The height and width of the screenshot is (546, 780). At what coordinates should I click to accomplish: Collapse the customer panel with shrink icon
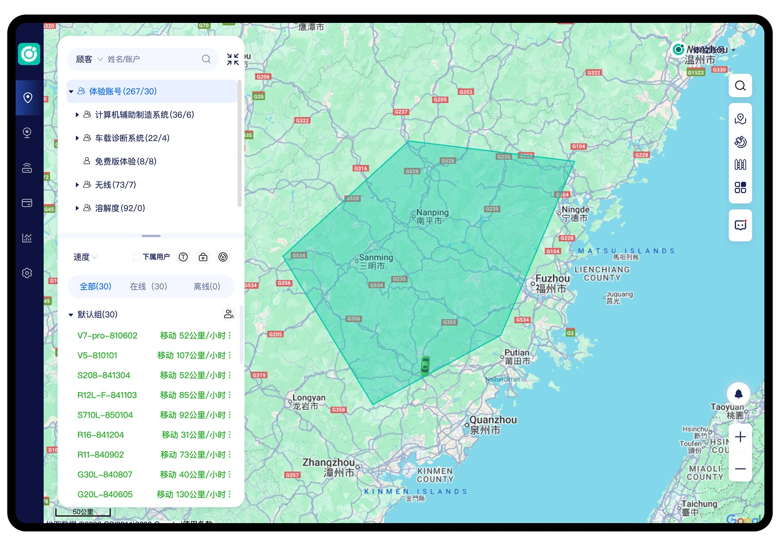point(232,59)
